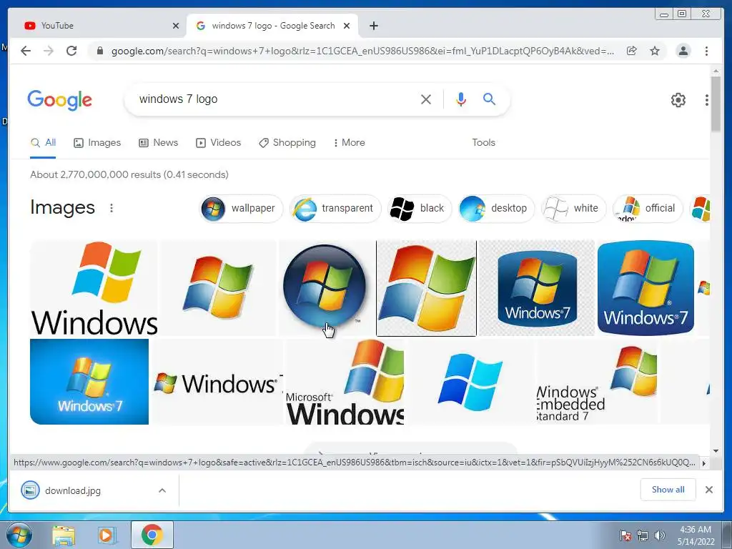The image size is (732, 549).
Task: Expand options for download.jpg
Action: (162, 490)
